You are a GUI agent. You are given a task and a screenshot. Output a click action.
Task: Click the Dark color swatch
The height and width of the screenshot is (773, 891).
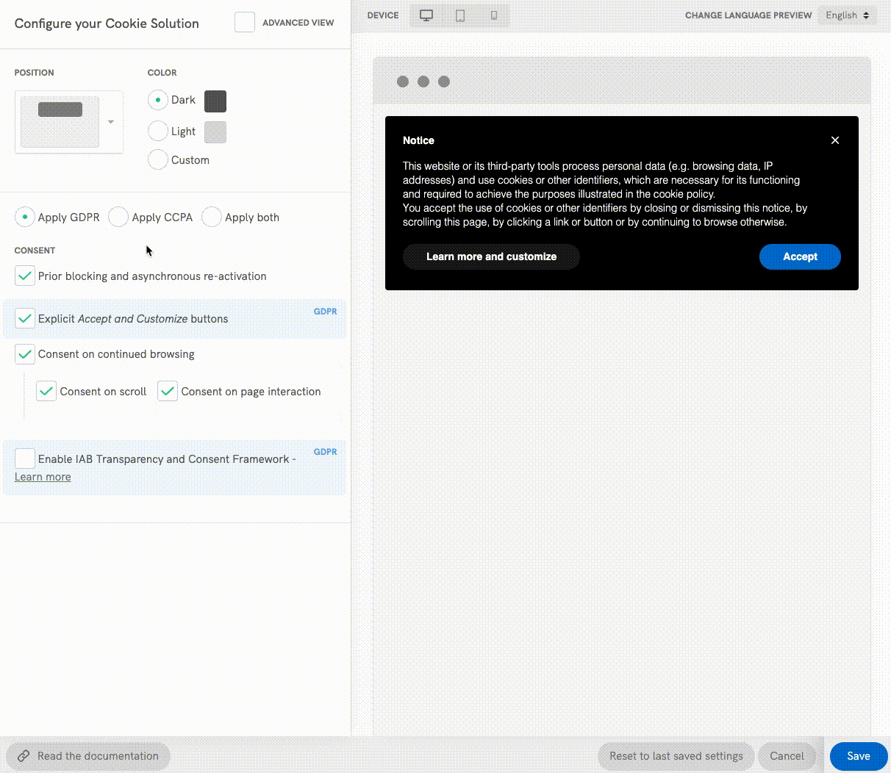[x=215, y=101]
